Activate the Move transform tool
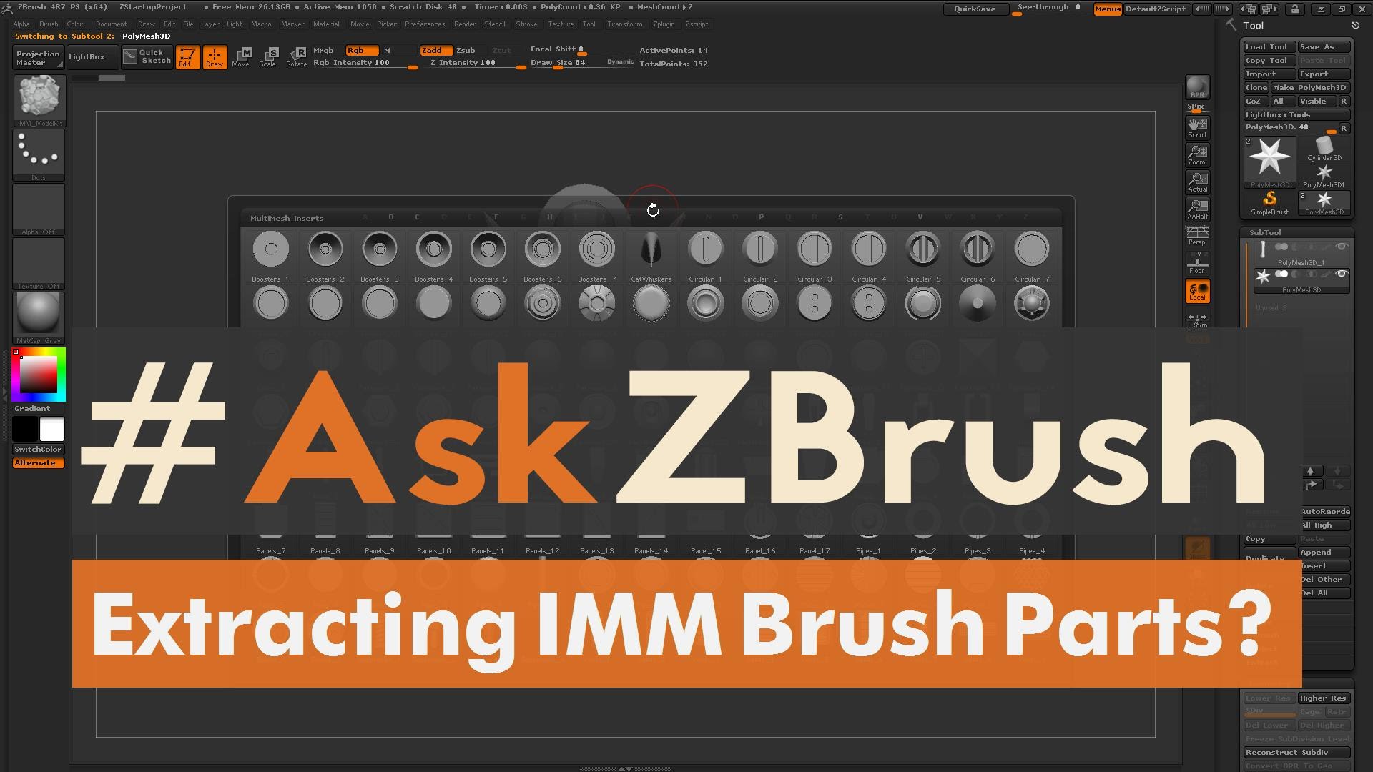Viewport: 1373px width, 772px height. (241, 56)
